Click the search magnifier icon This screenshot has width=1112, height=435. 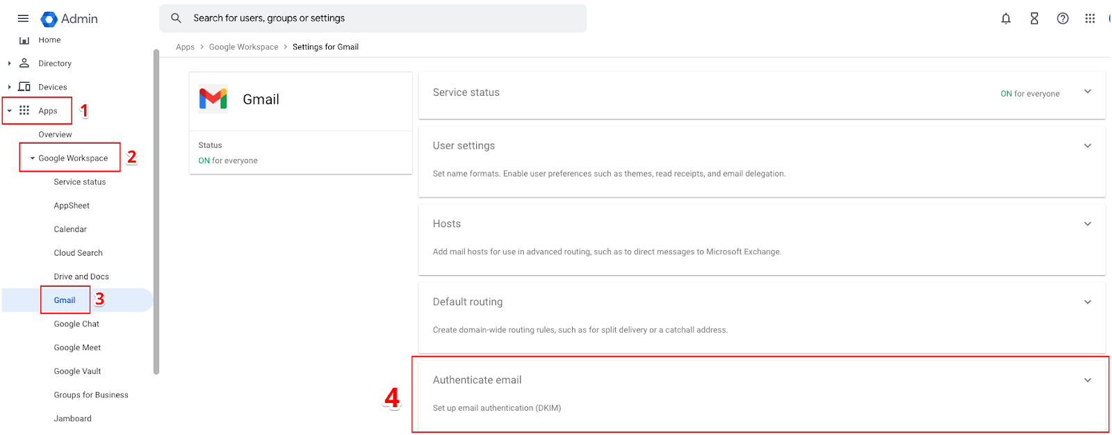click(177, 18)
